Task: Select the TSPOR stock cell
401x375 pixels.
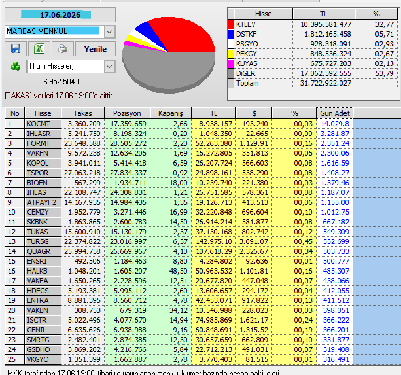Action: (x=43, y=173)
